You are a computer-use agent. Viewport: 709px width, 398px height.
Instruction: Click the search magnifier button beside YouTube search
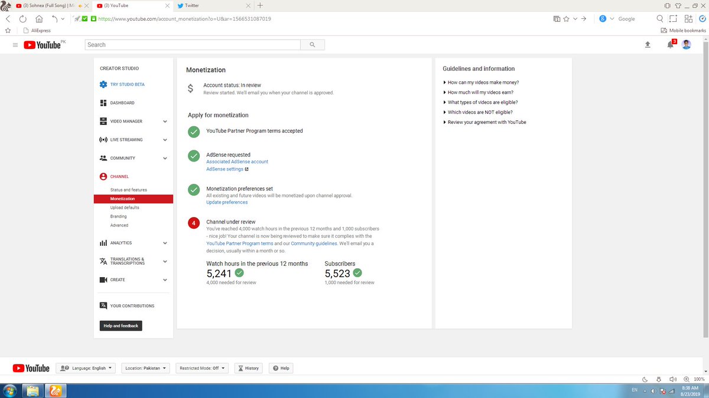[x=312, y=45]
